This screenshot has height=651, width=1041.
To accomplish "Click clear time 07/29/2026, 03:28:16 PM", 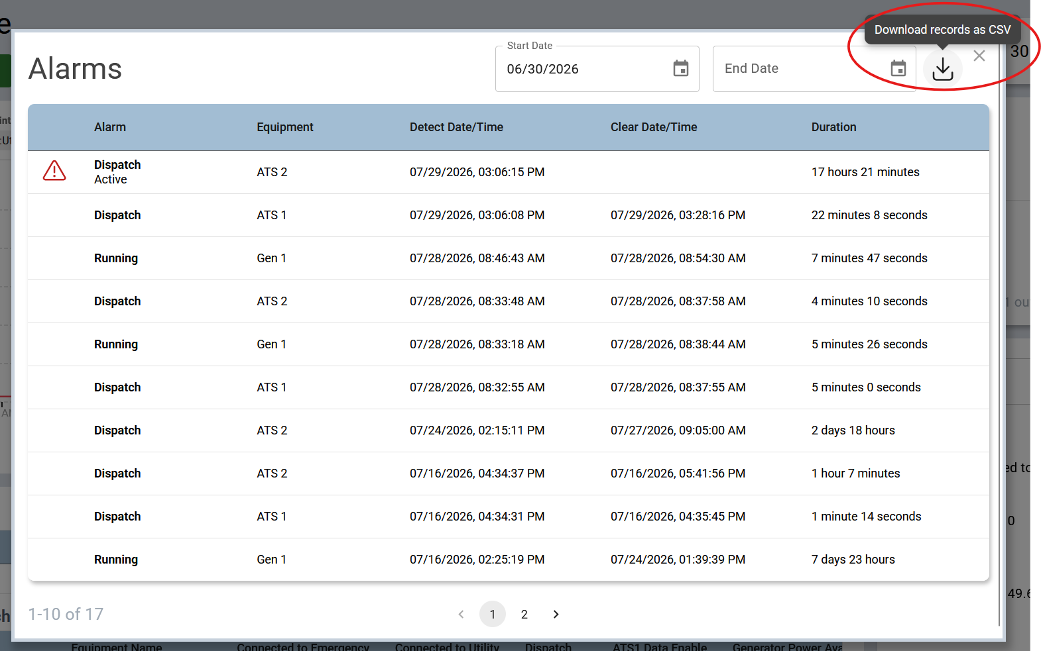I will [678, 215].
